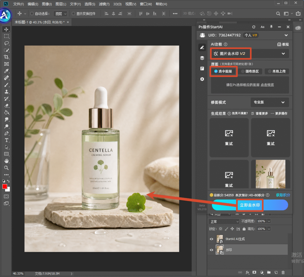Toggle the 自动选择 checkbox
Screen dimensions: 304x277
32,14
